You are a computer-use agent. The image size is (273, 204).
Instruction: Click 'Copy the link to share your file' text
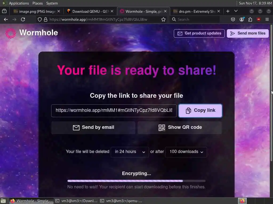point(136,96)
